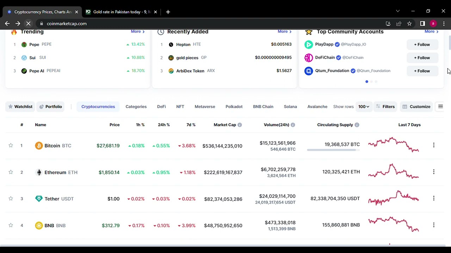
Task: Switch to the Categories tab
Action: pyautogui.click(x=136, y=106)
